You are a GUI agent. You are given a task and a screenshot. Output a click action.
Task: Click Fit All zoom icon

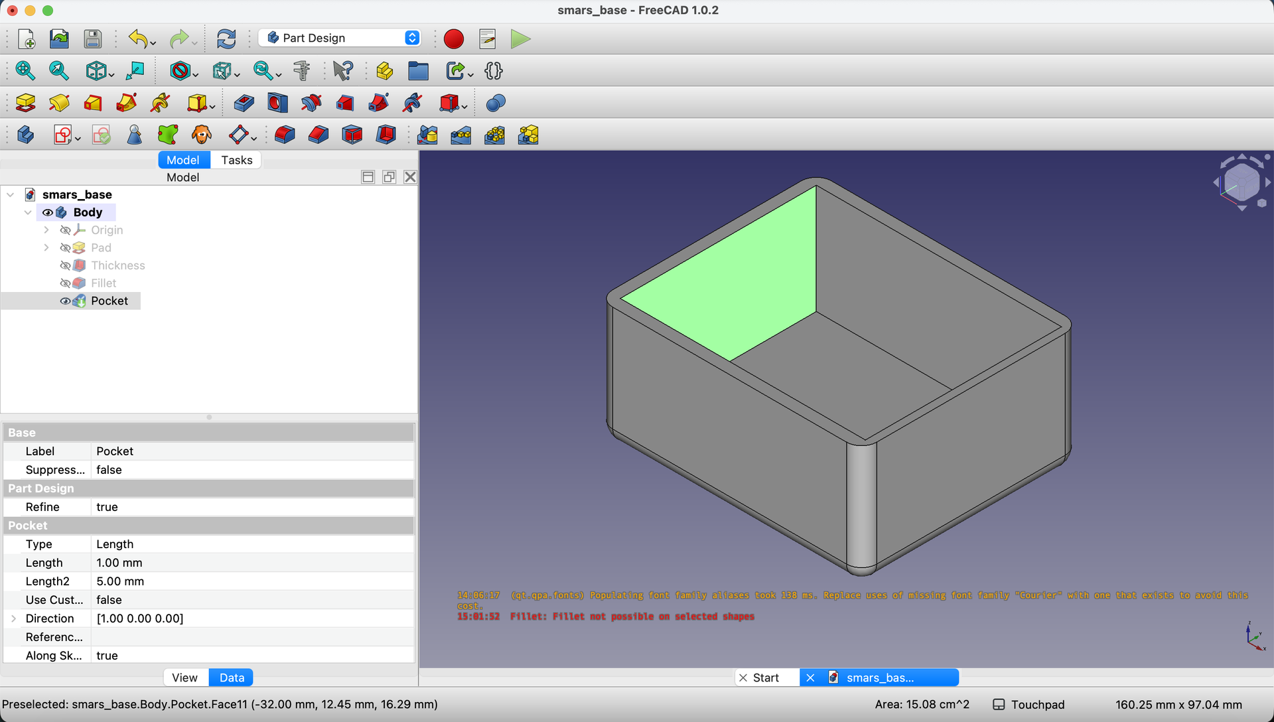tap(25, 70)
